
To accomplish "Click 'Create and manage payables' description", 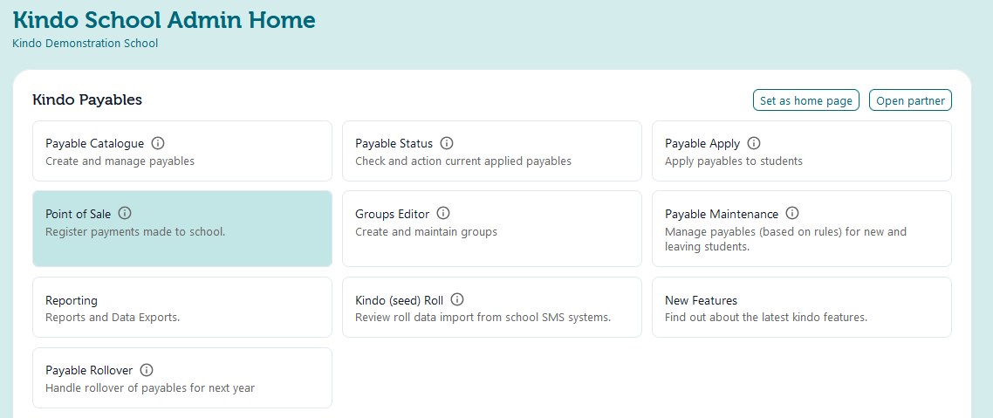I will coord(120,161).
